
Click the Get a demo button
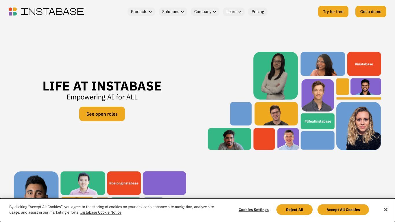(371, 12)
